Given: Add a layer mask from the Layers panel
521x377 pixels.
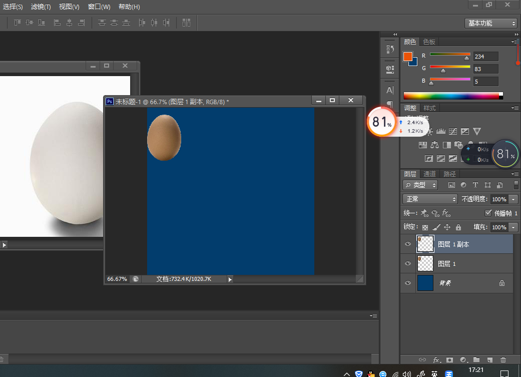Looking at the screenshot, I should click(x=450, y=359).
